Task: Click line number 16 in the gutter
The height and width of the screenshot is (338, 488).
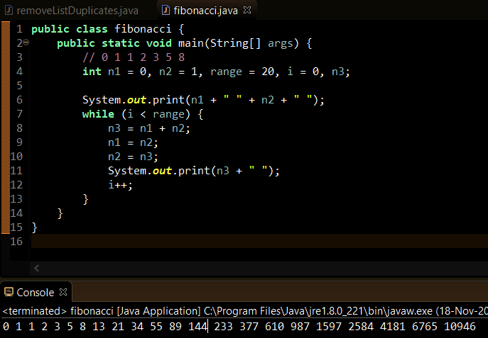Action: (x=16, y=241)
